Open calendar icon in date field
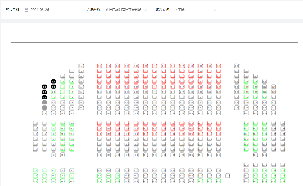303x186 pixels. (x=27, y=10)
